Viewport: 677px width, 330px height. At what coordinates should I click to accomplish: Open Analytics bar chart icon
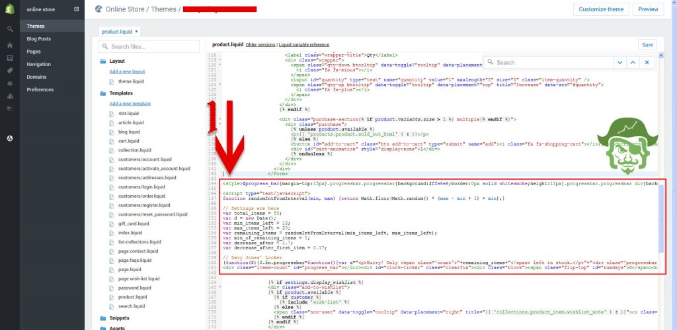point(10,96)
